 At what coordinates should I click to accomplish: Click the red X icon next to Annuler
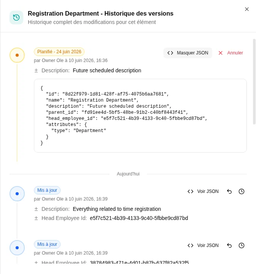221,53
